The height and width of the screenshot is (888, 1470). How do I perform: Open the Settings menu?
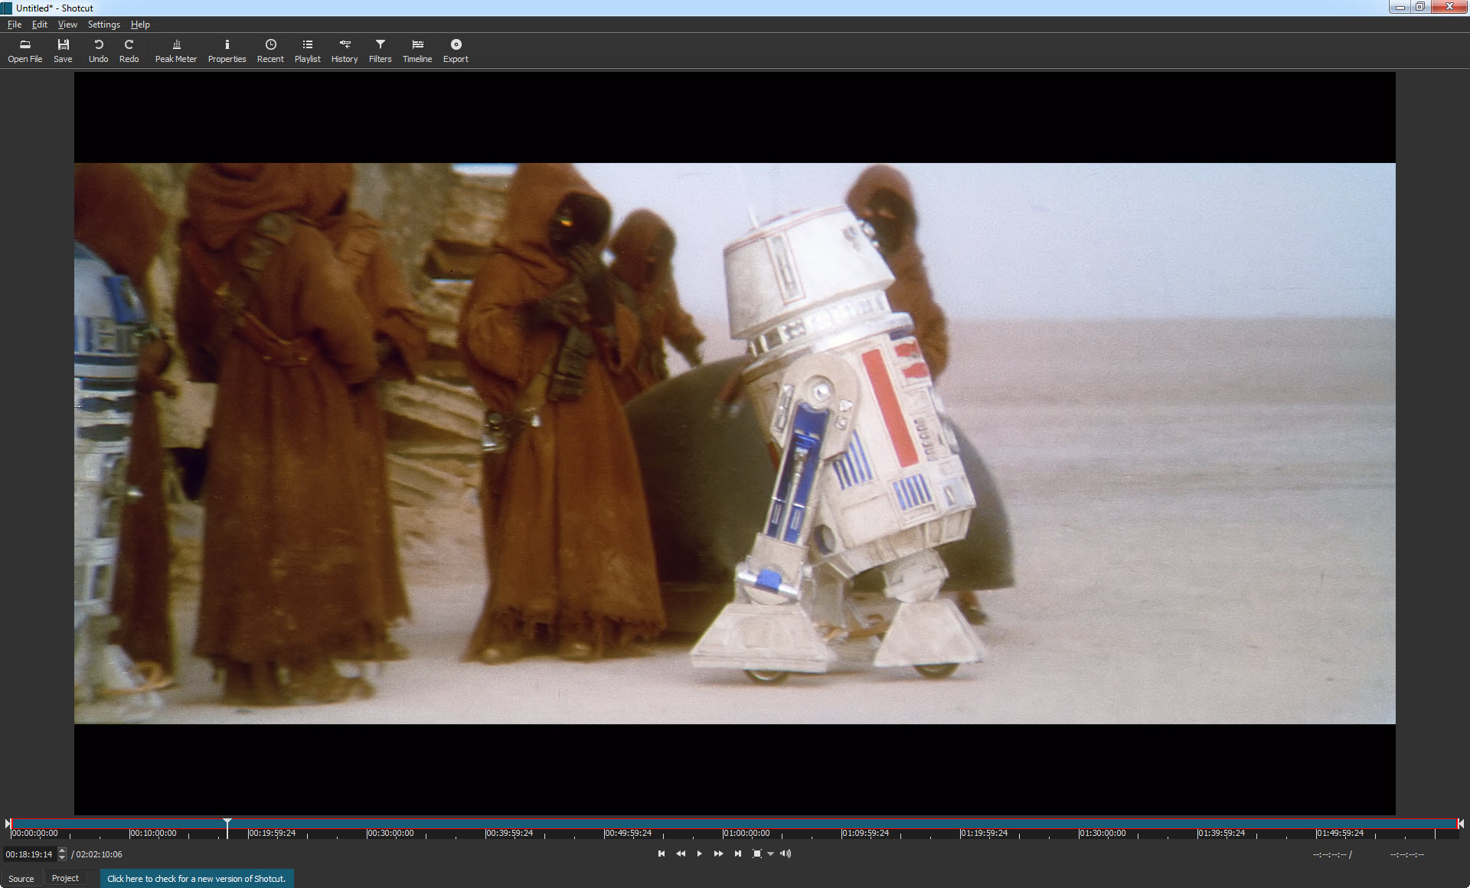[x=104, y=24]
